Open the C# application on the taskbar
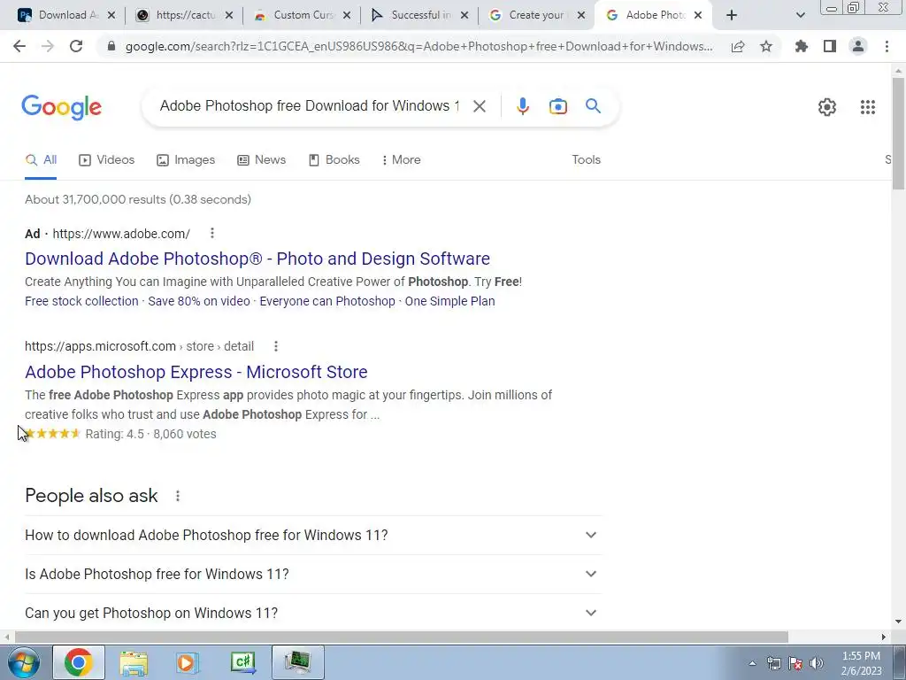906x680 pixels. pyautogui.click(x=243, y=662)
